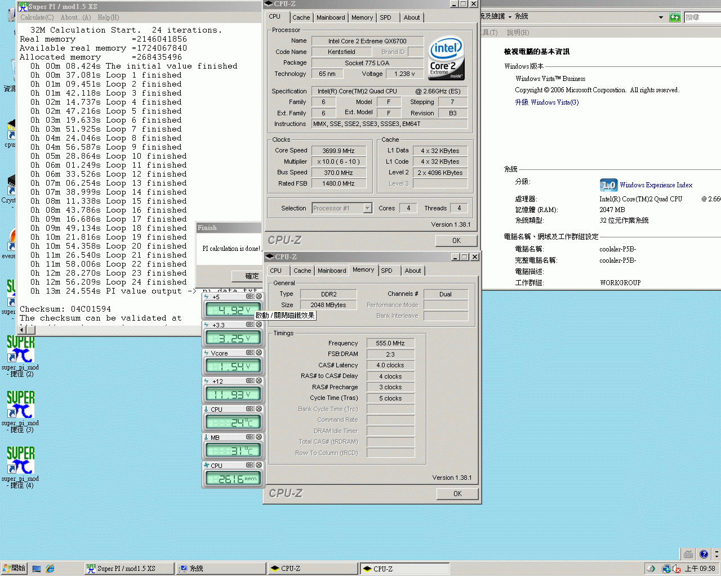
Task: Close the +3.3 voltage gadget
Action: click(259, 325)
